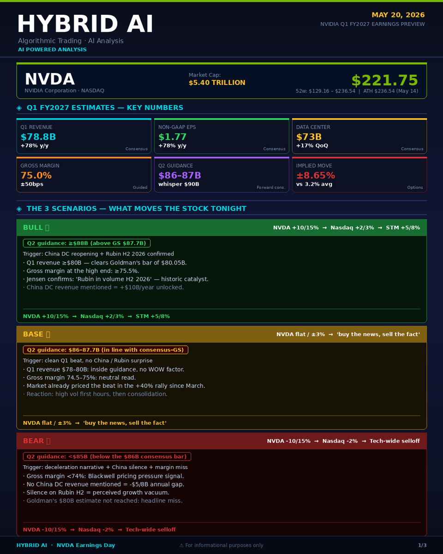
Task: Select the $78.8B revenue value
Action: coord(38,137)
